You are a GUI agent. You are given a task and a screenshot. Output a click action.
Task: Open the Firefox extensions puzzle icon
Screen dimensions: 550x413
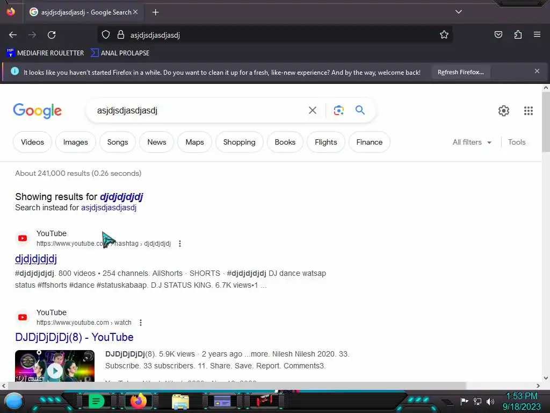click(518, 34)
